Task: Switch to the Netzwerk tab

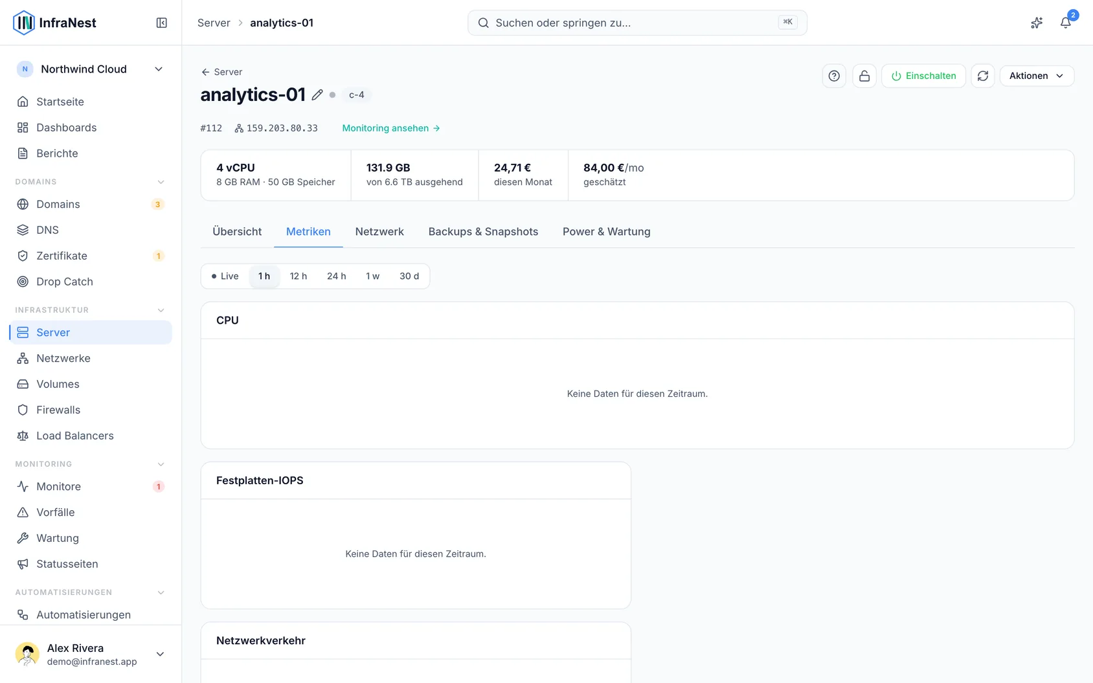Action: [x=379, y=232]
